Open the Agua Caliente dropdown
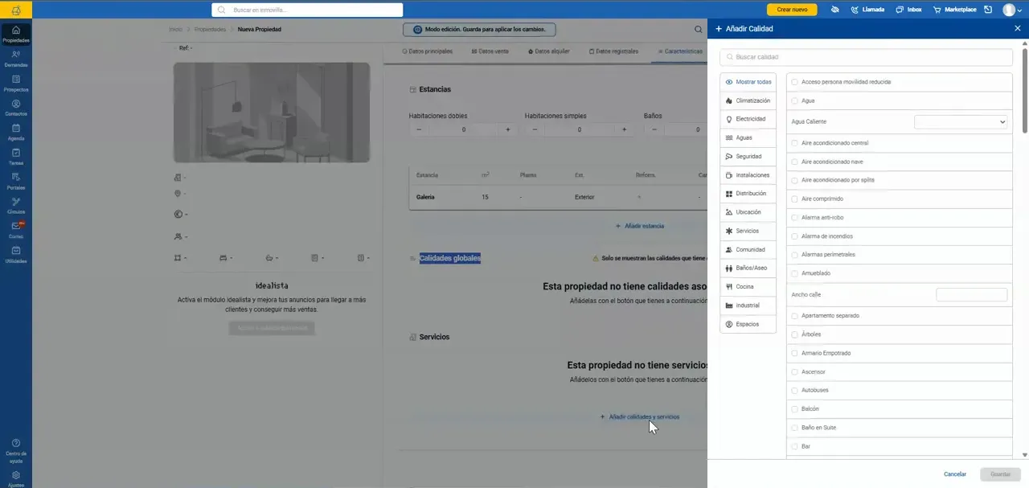 pos(961,121)
